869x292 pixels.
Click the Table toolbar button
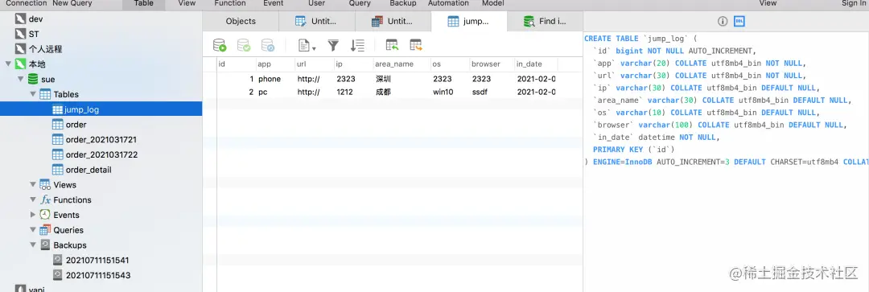143,3
